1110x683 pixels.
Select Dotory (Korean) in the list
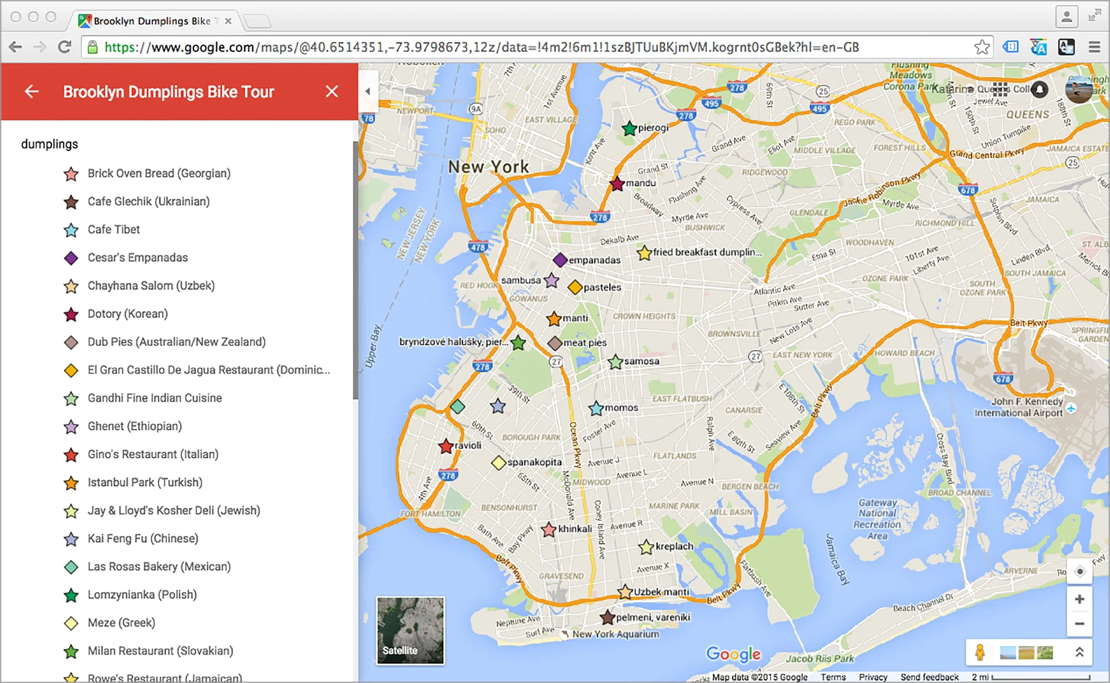pos(128,314)
